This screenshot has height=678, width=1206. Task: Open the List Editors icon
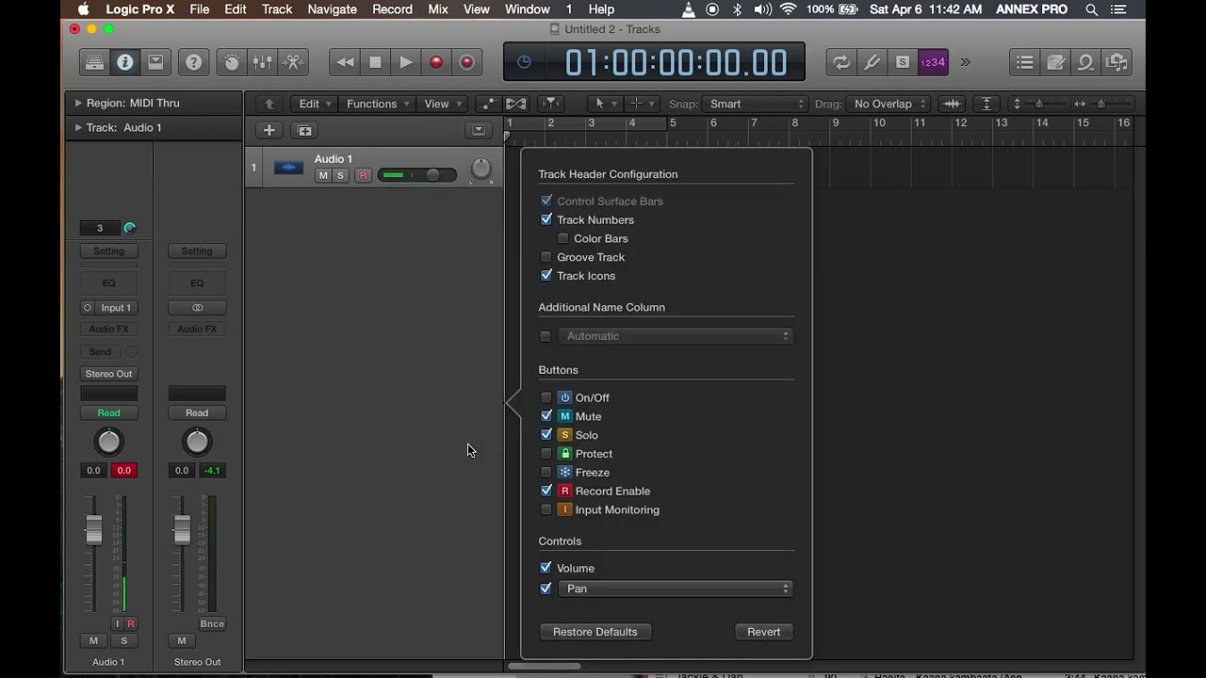[x=1025, y=63]
